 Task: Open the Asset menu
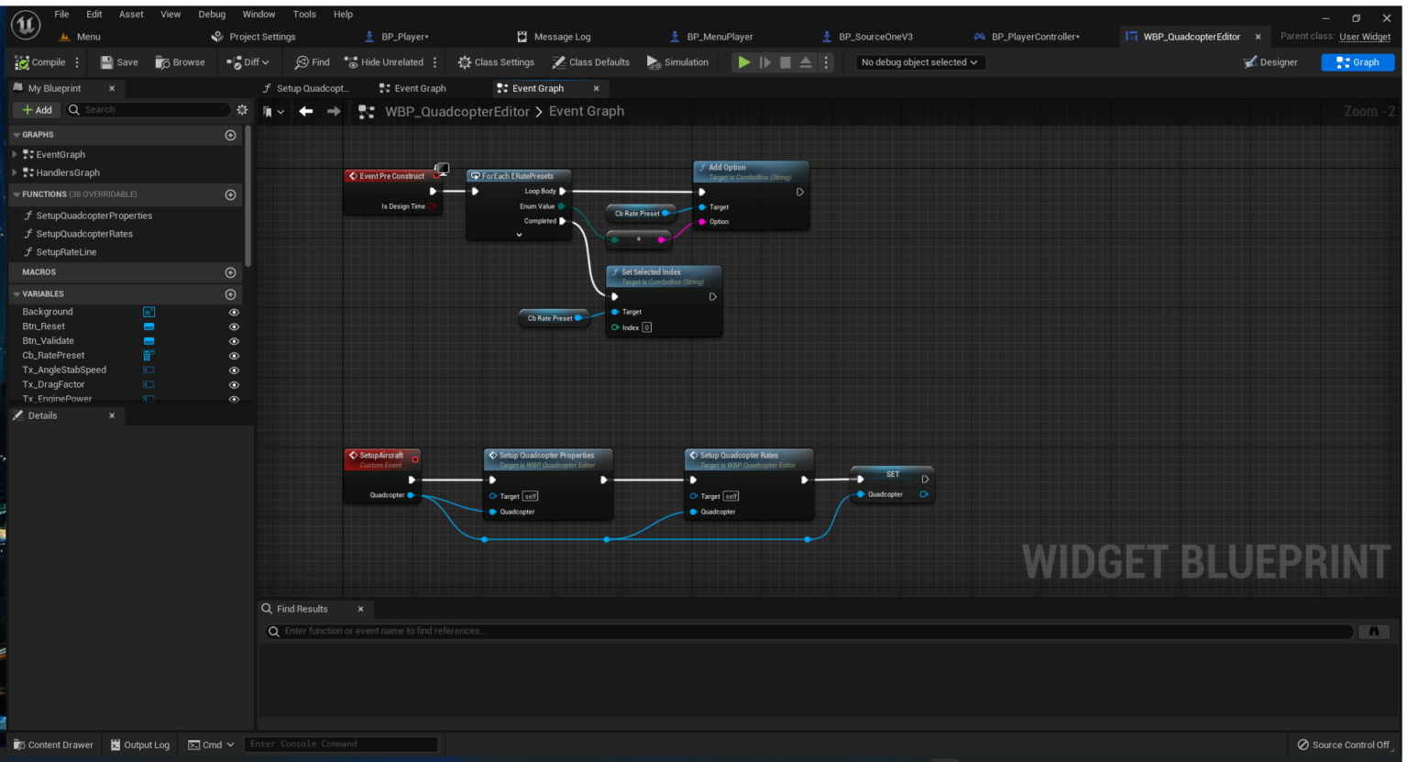coord(131,14)
